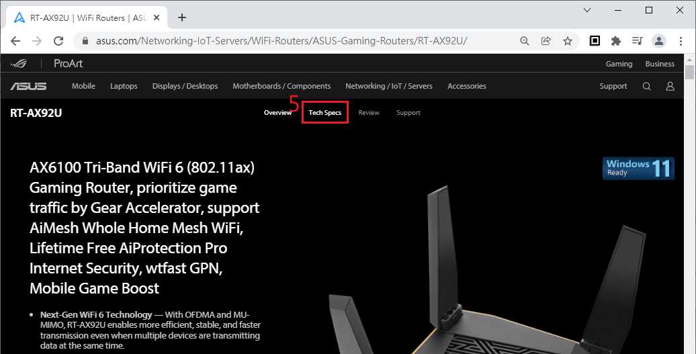Click the ProArt link
The image size is (696, 354).
(x=69, y=63)
